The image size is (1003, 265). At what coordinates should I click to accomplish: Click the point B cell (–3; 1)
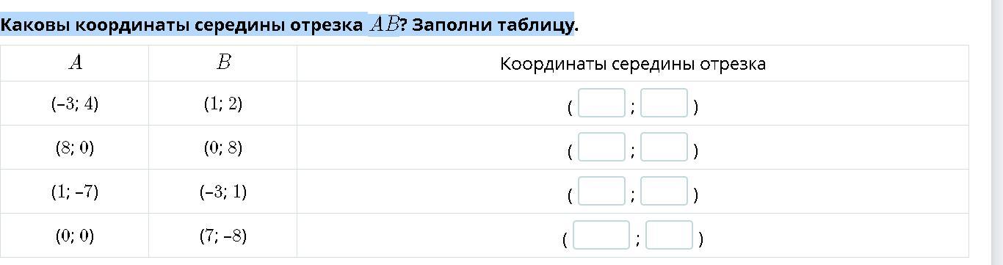(223, 192)
